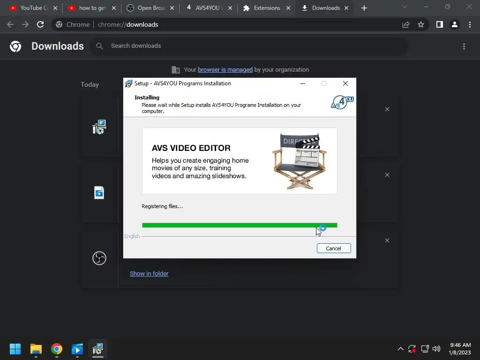Close the YouTube tab
Screen dimensions: 480x360
[55, 8]
